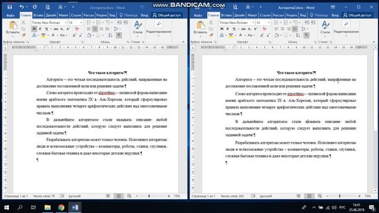Click Вход sign-in in right window
Screen dimensions: 379x213
[x=335, y=15]
